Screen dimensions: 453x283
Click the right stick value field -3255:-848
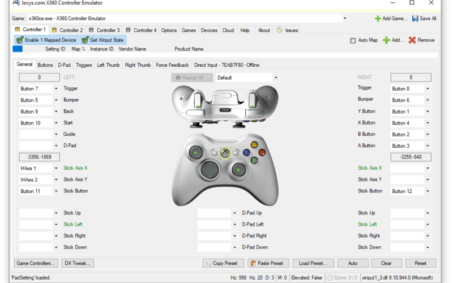tap(411, 157)
